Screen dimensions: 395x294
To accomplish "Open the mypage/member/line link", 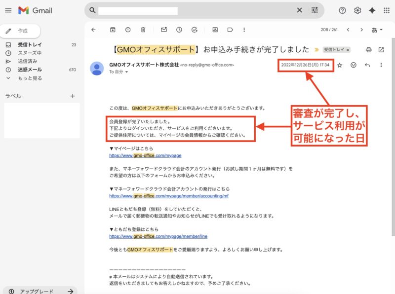I will point(158,236).
